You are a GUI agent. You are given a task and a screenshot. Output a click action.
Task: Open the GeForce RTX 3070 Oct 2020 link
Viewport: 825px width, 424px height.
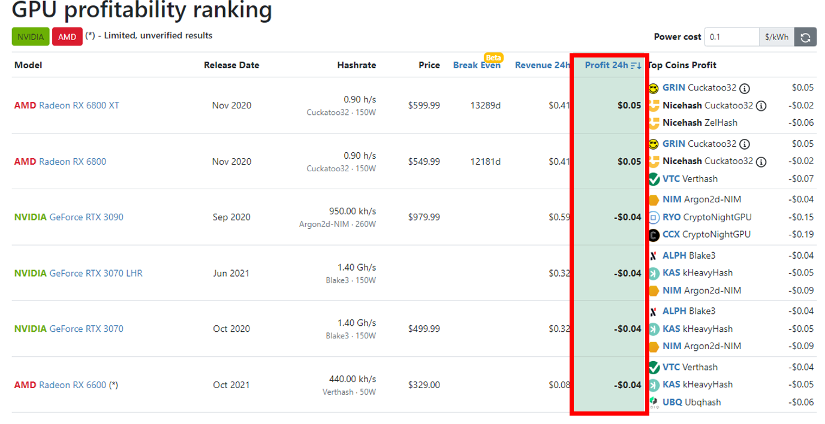pyautogui.click(x=86, y=329)
